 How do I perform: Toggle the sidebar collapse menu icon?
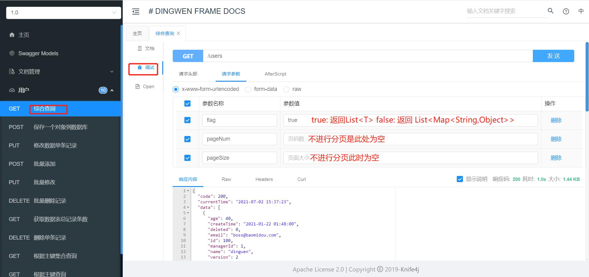136,11
